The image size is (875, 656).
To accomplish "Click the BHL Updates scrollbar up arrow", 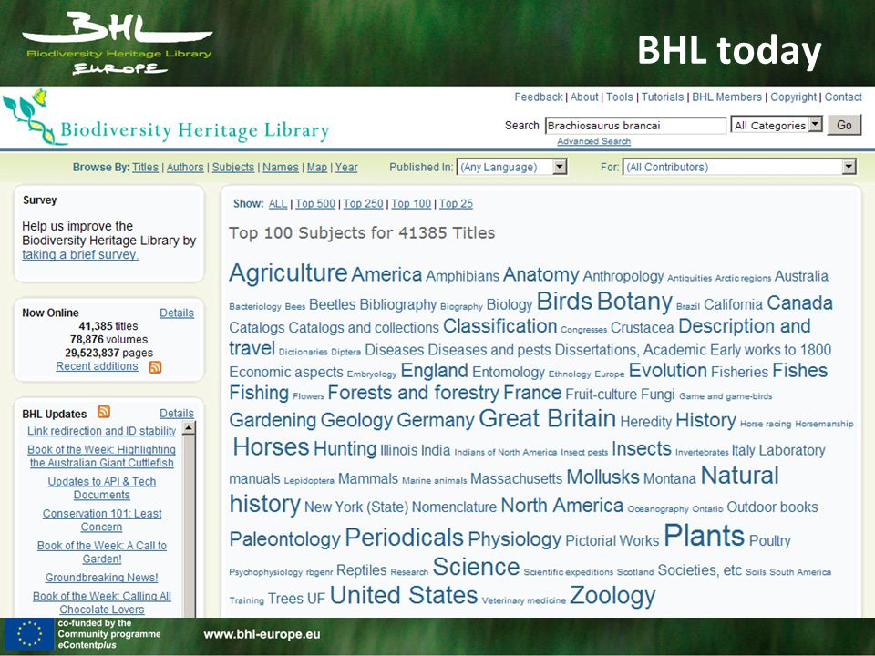I will click(x=189, y=428).
